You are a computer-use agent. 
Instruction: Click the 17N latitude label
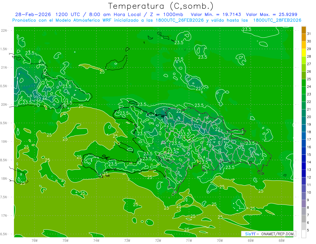point(4,216)
